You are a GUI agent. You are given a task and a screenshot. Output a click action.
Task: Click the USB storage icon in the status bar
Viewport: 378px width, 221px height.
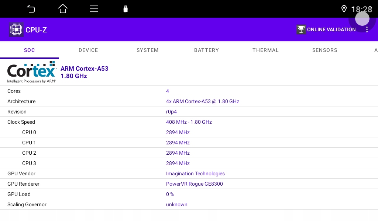(x=126, y=8)
